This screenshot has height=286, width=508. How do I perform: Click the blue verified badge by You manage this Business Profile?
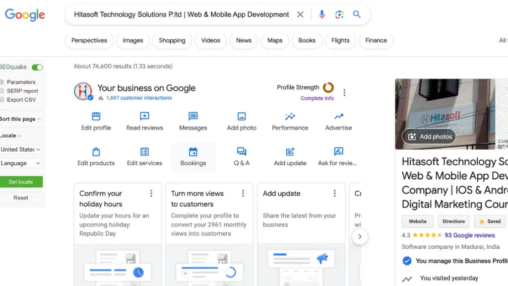pos(407,261)
